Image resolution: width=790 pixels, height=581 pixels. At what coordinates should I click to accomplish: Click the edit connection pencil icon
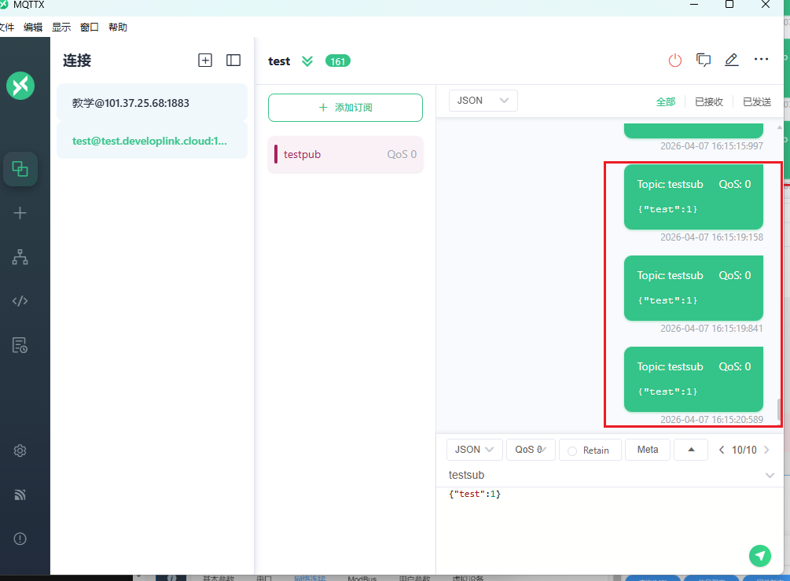tap(732, 61)
